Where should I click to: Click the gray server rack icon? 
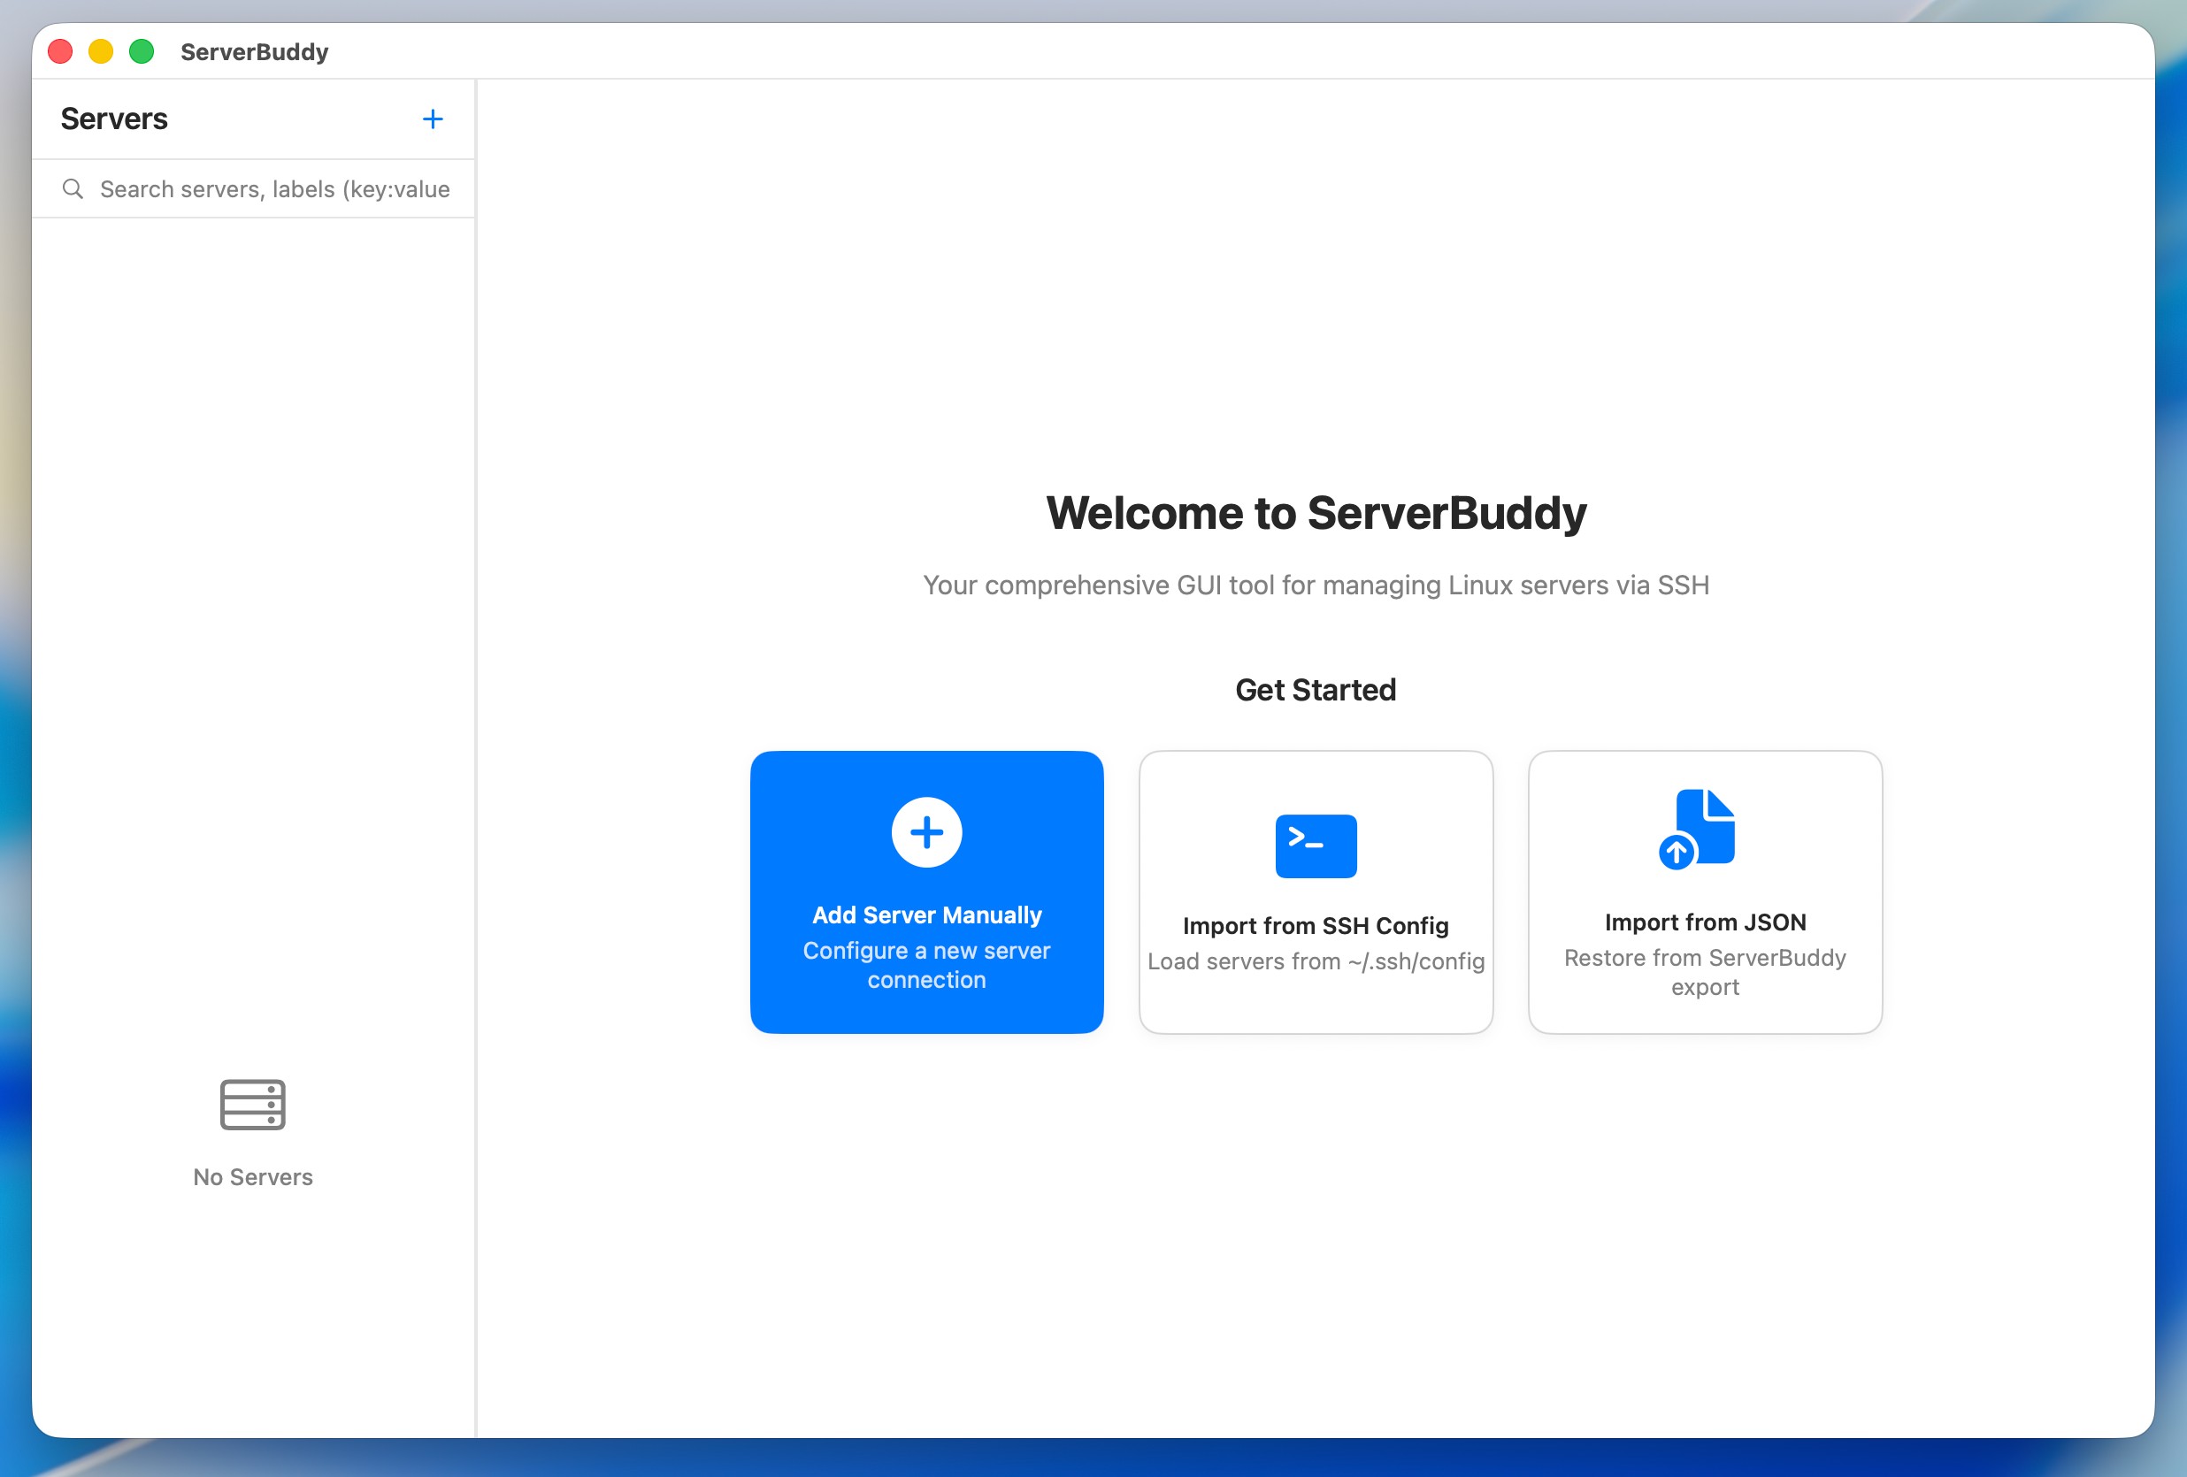coord(252,1105)
